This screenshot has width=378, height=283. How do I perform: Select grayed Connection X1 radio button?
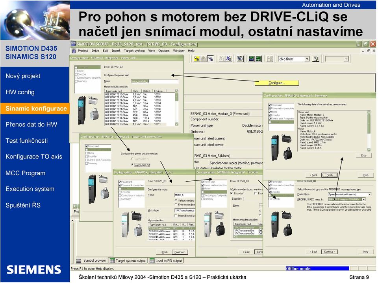132,159
